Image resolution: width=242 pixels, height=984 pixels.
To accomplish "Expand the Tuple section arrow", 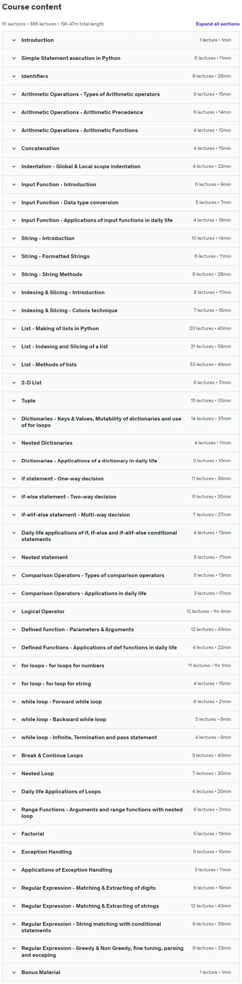I will pos(14,401).
